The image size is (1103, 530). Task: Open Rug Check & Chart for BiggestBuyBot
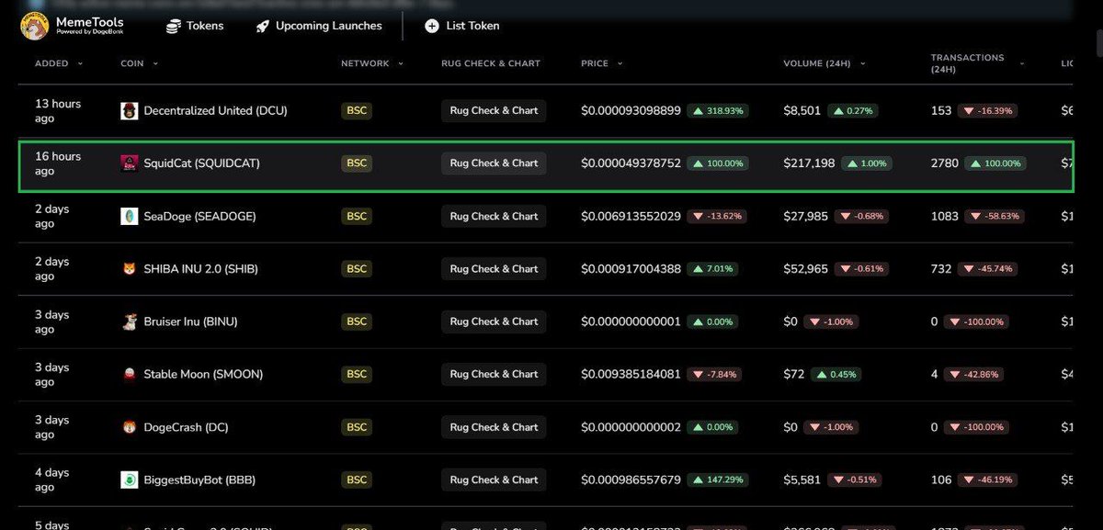(x=494, y=480)
